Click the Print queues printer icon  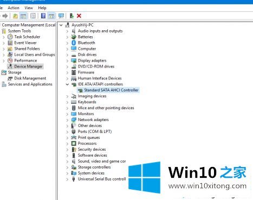coord(74,137)
